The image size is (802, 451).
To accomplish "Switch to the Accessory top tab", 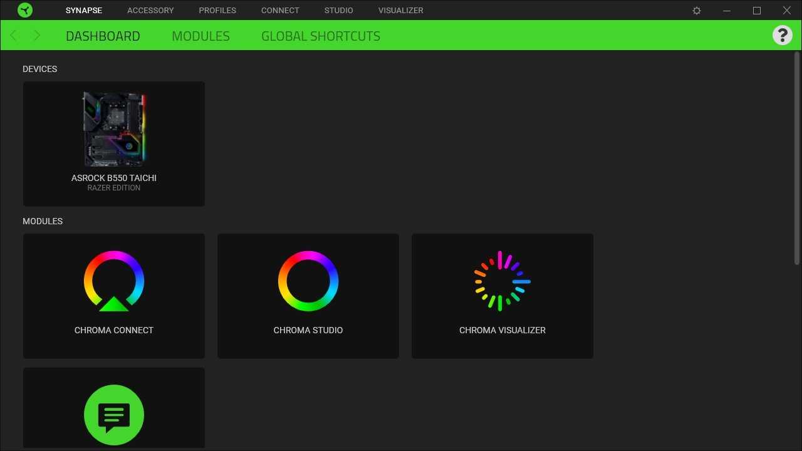I will pos(150,10).
